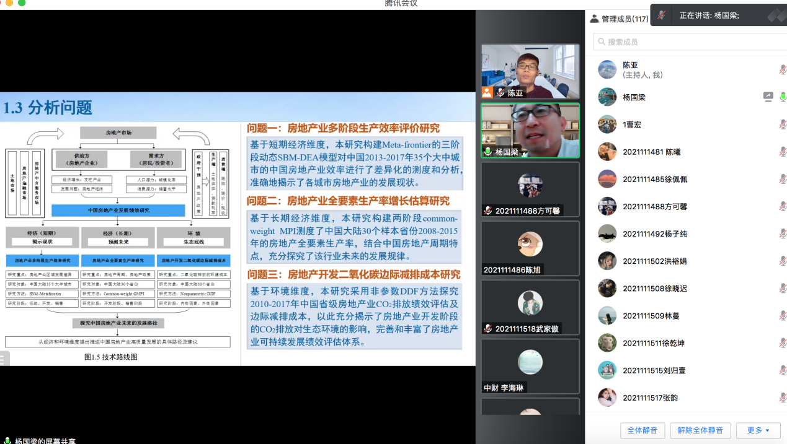This screenshot has width=787, height=444.
Task: Click the layout icon at top-right corner
Action: pyautogui.click(x=776, y=15)
